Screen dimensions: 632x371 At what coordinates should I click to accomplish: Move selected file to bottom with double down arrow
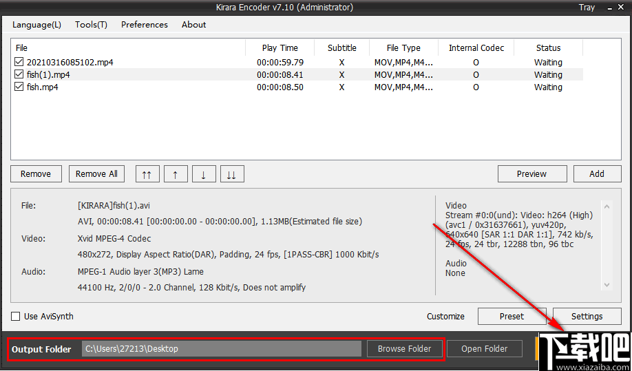232,174
